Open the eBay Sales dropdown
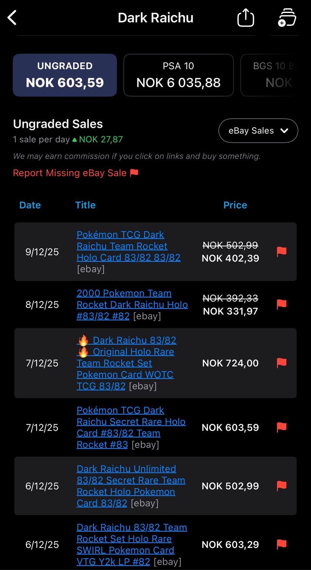The image size is (311, 570). tap(258, 131)
